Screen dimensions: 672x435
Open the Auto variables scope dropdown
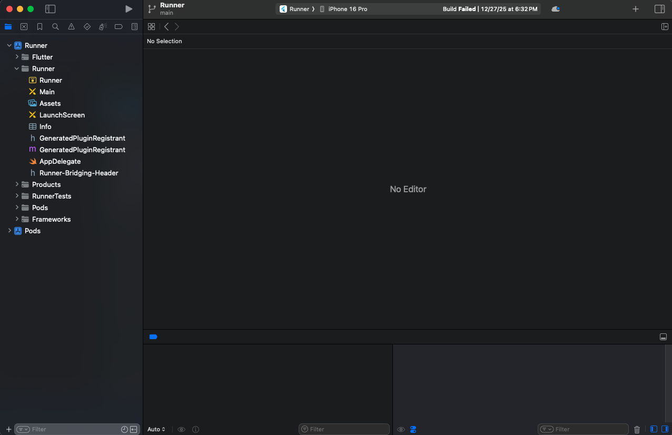click(x=156, y=429)
